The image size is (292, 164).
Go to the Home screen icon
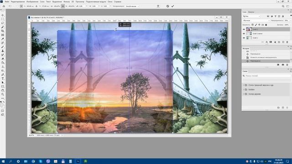click(x=4, y=6)
